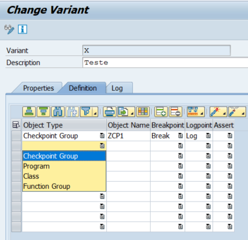248x240 pixels.
Task: Insert a new row
Action: (161, 112)
